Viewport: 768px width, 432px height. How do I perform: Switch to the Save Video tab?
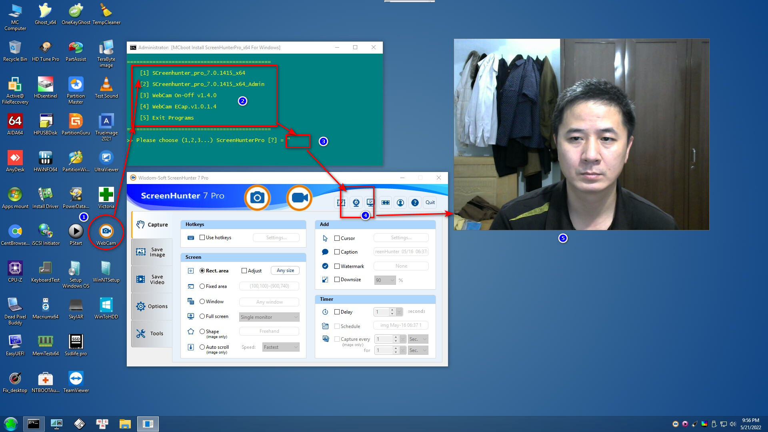point(152,279)
